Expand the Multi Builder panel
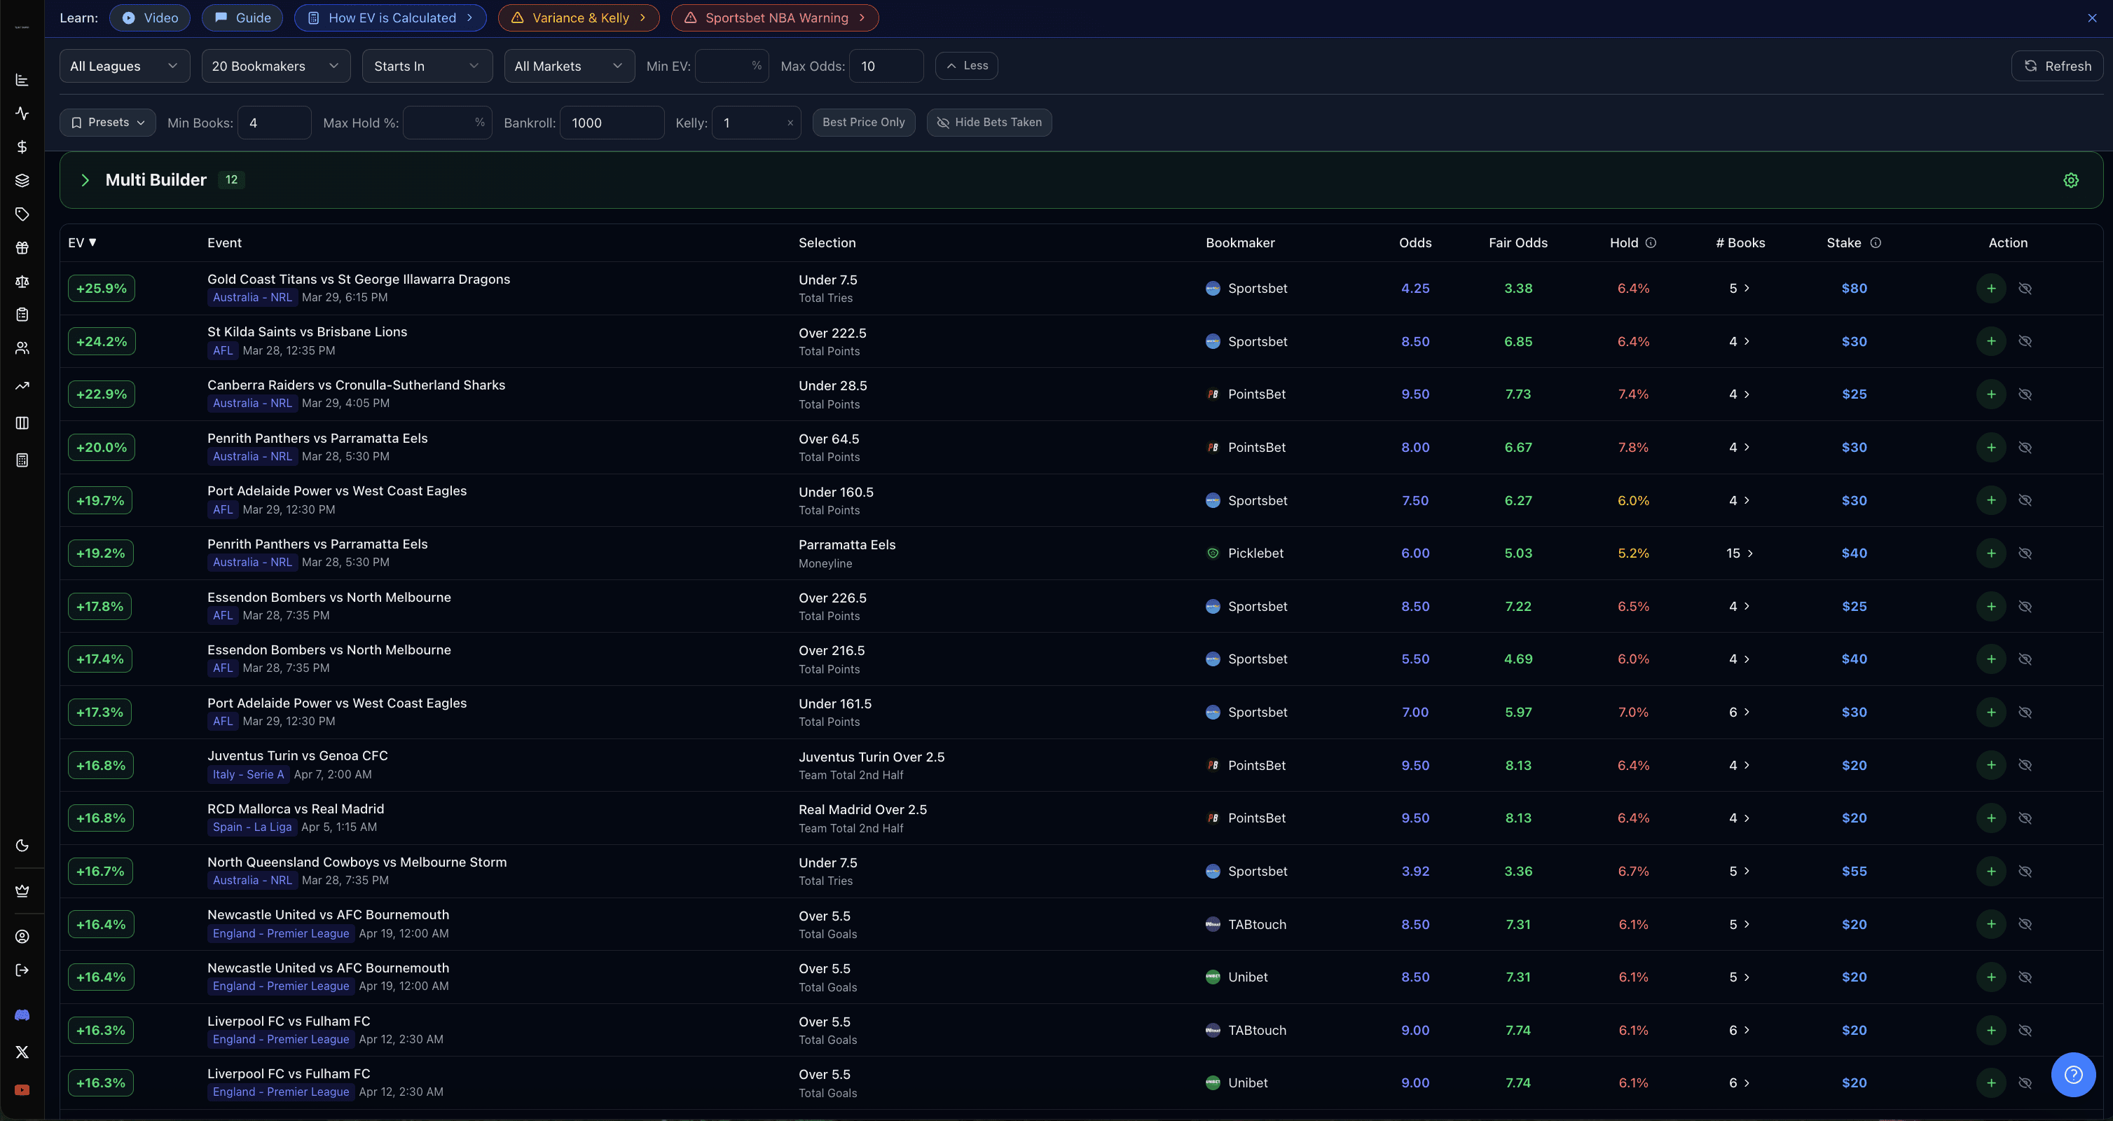 [85, 180]
